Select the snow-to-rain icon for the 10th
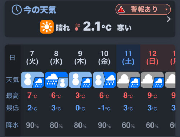Screen dimensions: 180x137 coord(104,80)
